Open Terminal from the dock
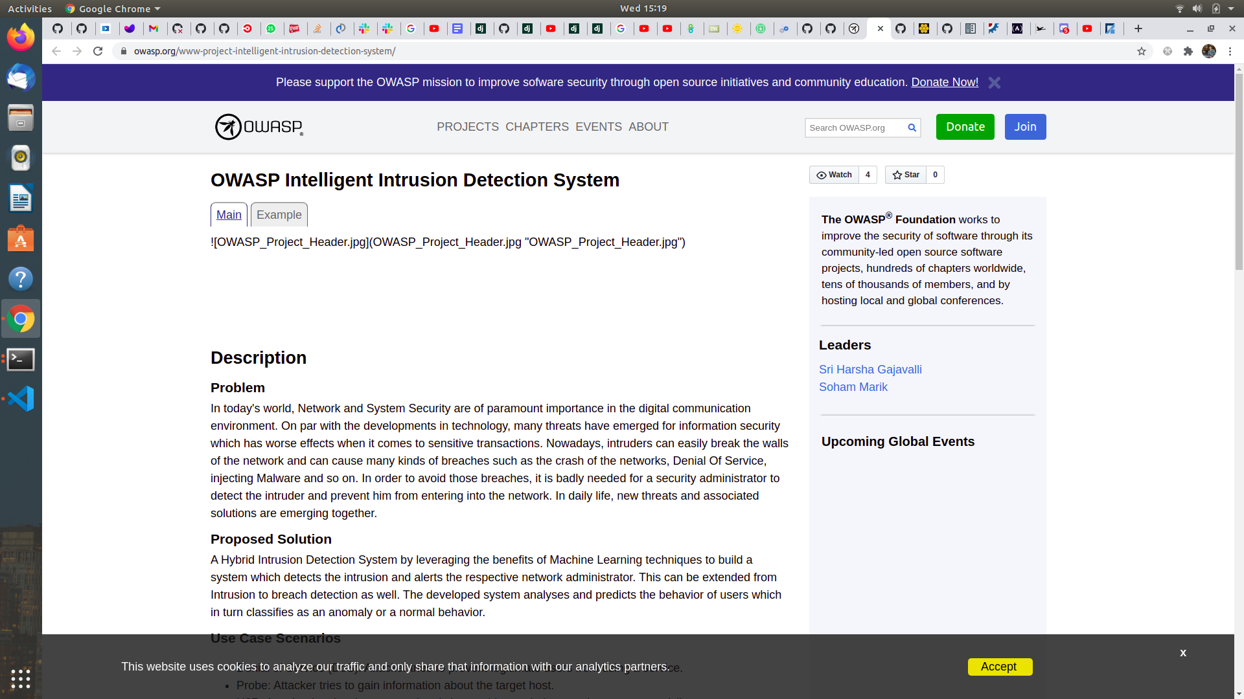The height and width of the screenshot is (699, 1244). 21,359
